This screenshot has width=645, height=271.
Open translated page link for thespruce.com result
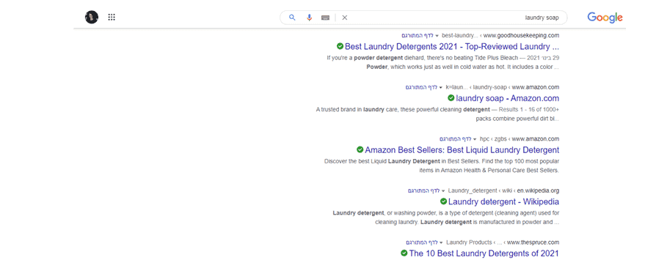coord(422,242)
